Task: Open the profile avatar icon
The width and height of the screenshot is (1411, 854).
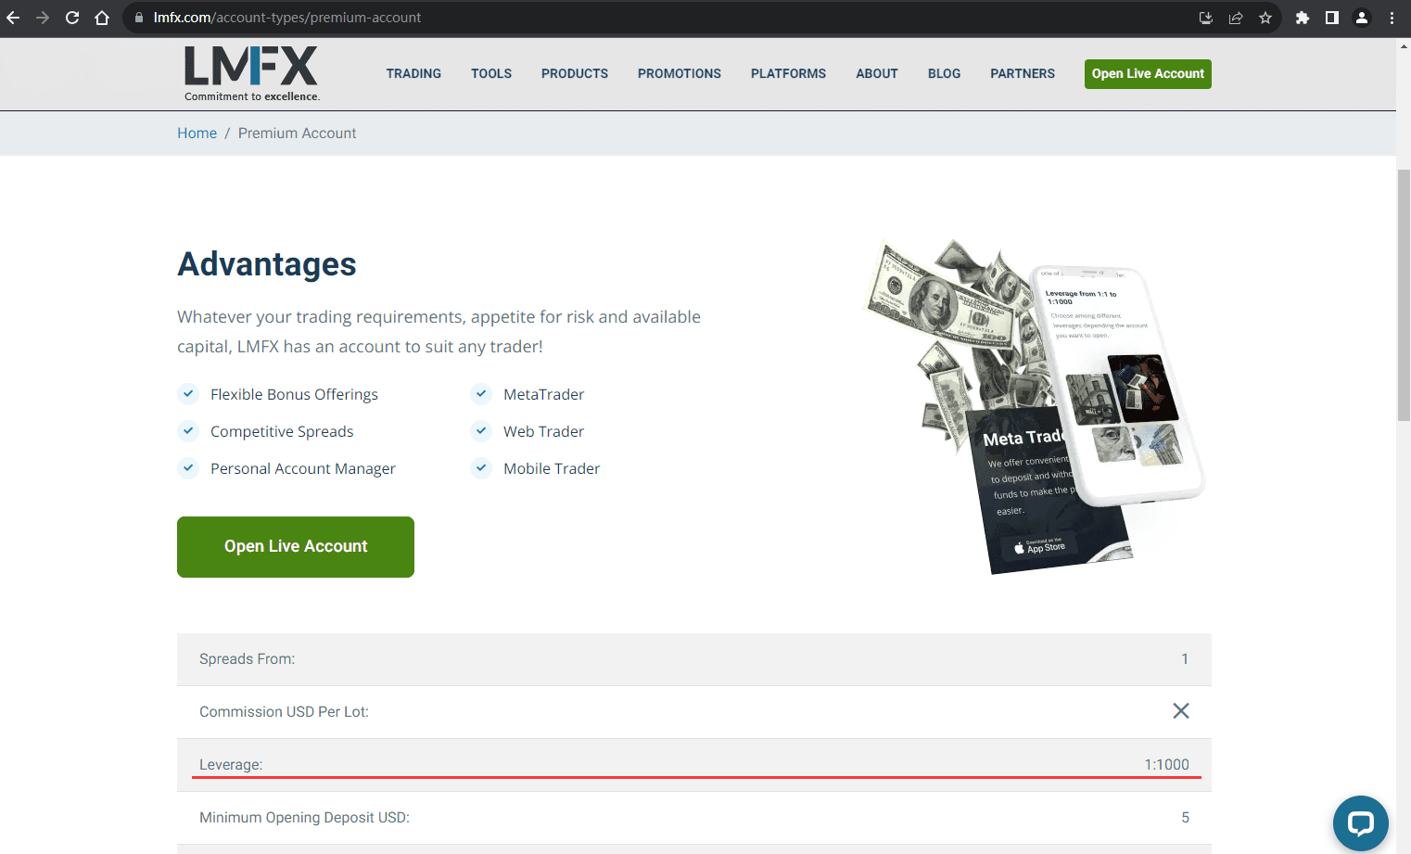Action: tap(1362, 18)
